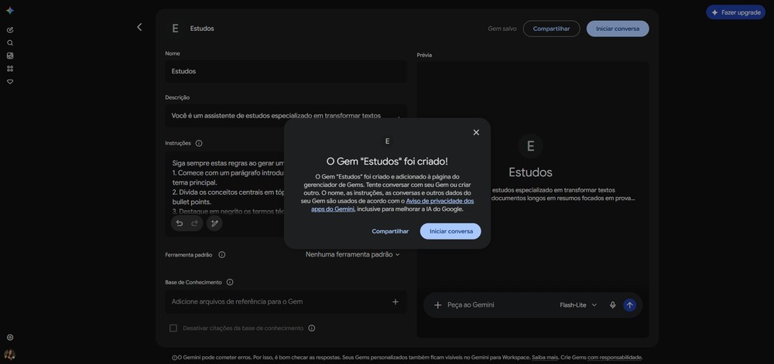This screenshot has height=364, width=774.
Task: Click the user profile avatar
Action: coord(10,355)
